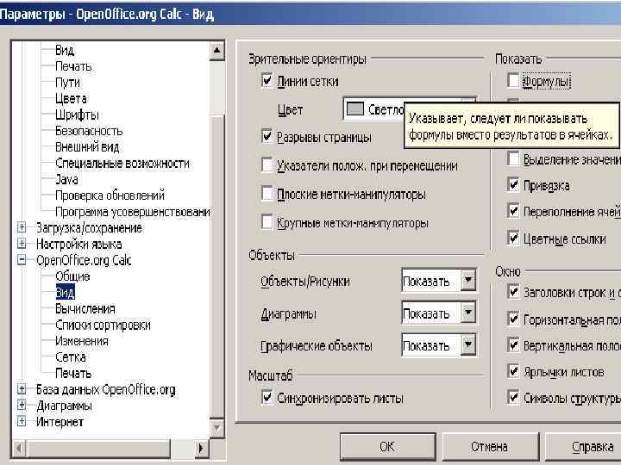The height and width of the screenshot is (465, 621).
Task: Select the Изменения tree item
Action: click(x=82, y=341)
